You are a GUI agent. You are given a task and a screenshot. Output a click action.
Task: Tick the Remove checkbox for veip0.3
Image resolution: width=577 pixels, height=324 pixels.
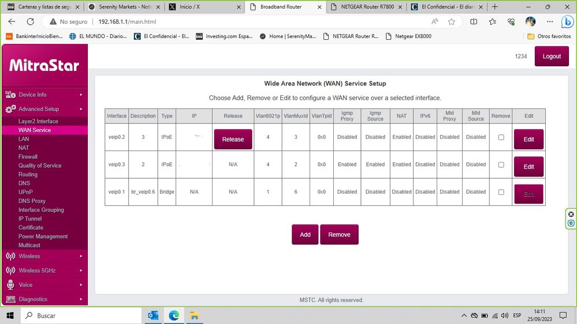(x=501, y=164)
